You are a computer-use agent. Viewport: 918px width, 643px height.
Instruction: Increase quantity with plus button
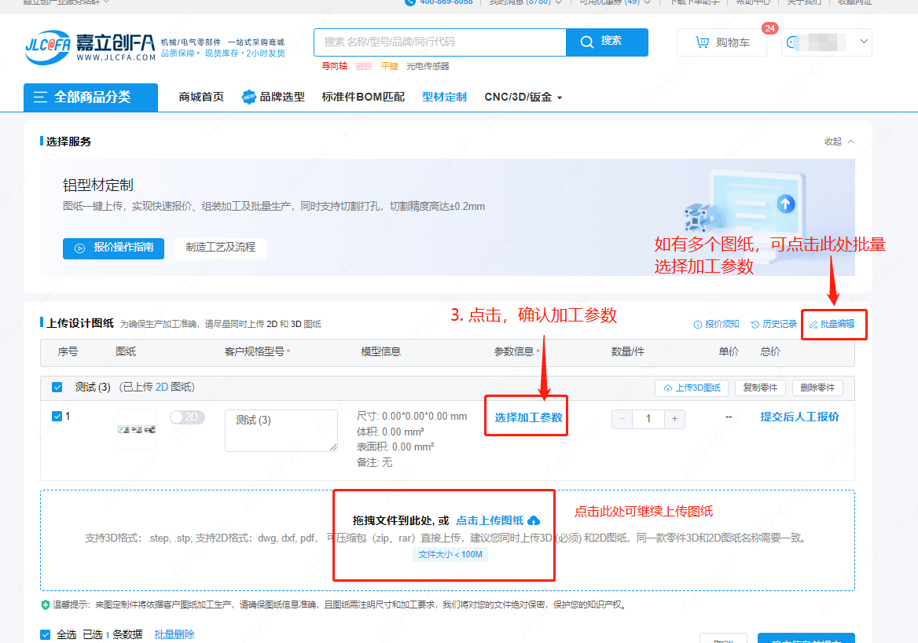[x=674, y=419]
